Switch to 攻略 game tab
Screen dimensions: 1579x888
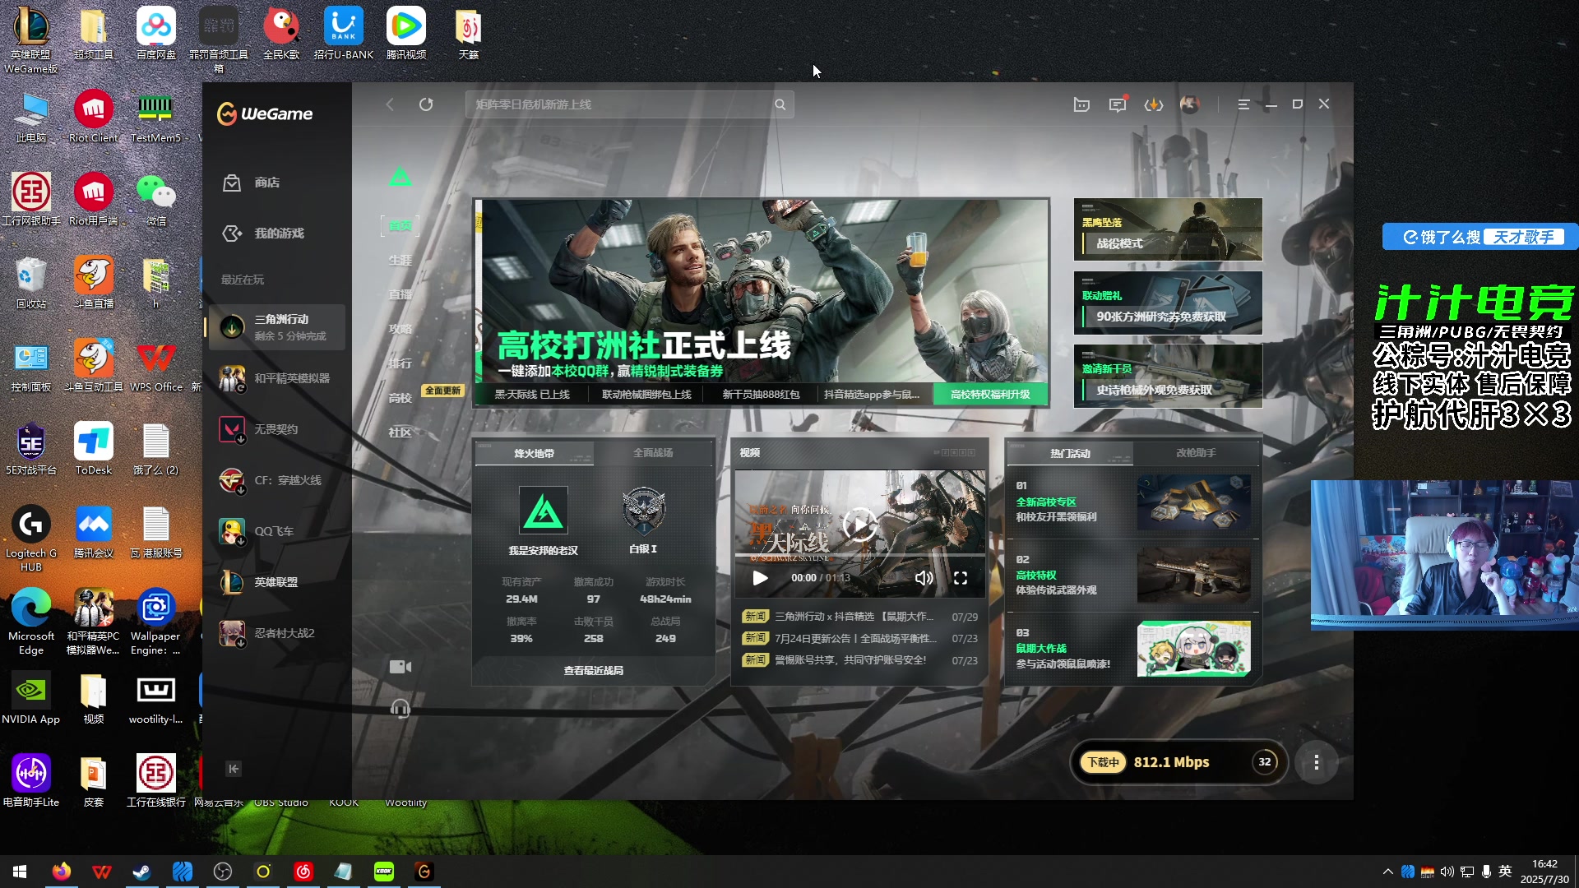[400, 329]
